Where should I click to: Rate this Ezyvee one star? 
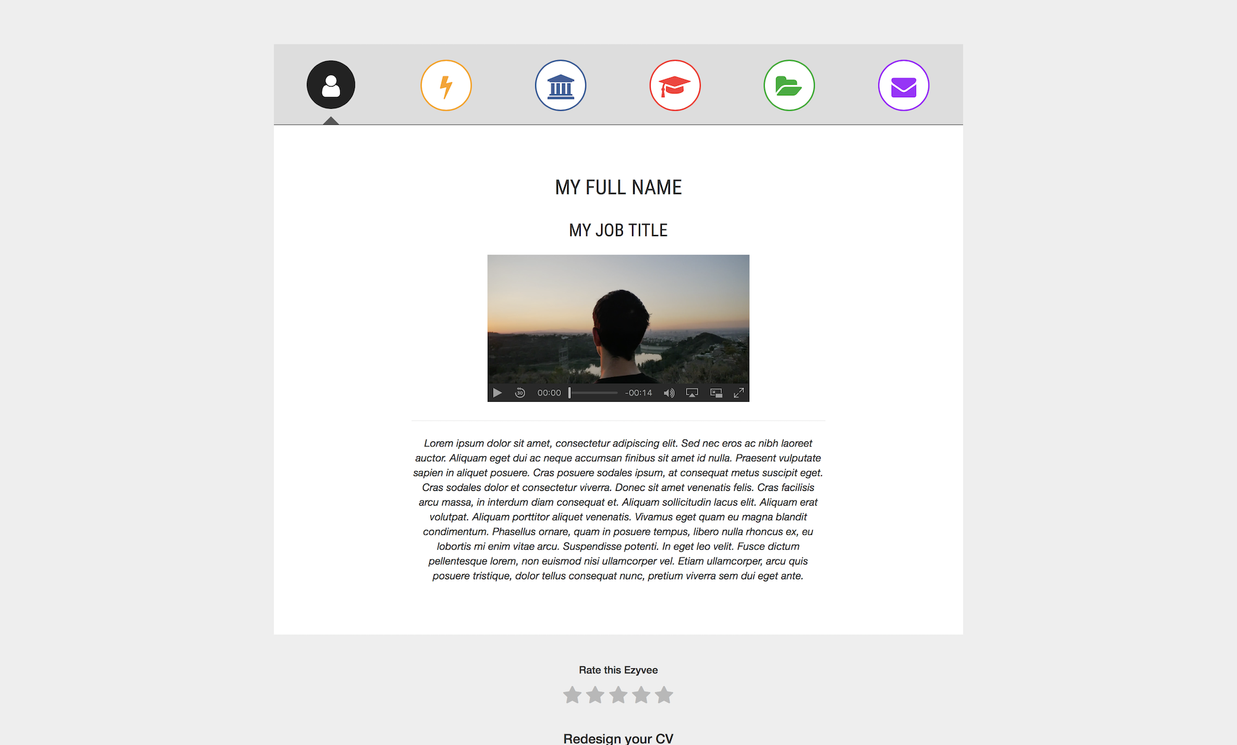(x=573, y=695)
